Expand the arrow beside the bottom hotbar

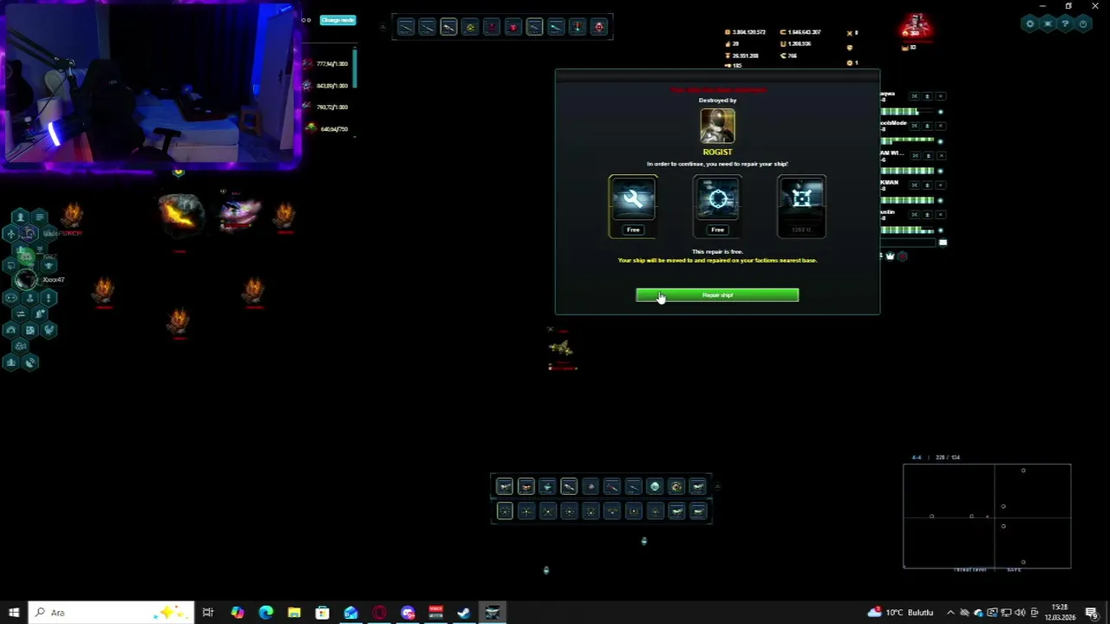point(717,486)
